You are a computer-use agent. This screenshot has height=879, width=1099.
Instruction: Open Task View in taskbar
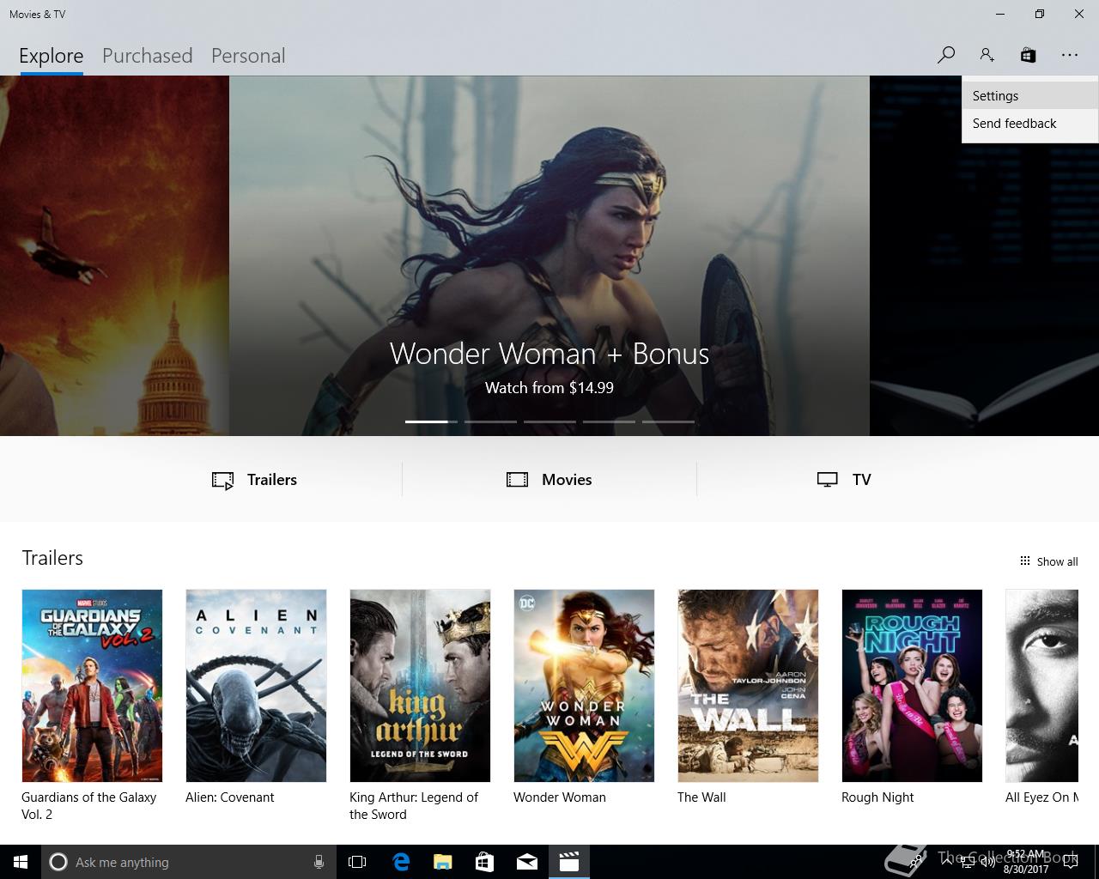357,862
